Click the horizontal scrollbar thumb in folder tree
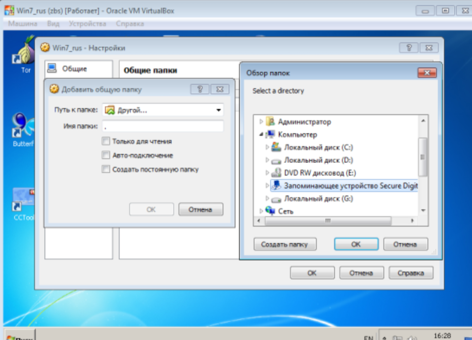Image resolution: width=472 pixels, height=340 pixels. pyautogui.click(x=328, y=220)
